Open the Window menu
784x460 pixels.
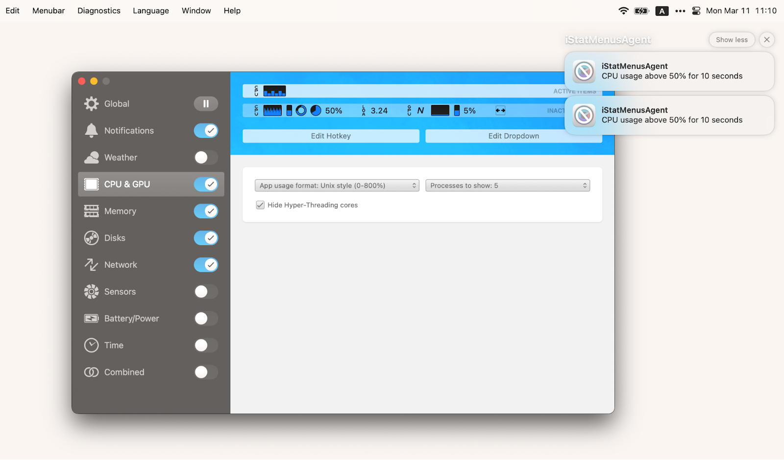point(196,11)
